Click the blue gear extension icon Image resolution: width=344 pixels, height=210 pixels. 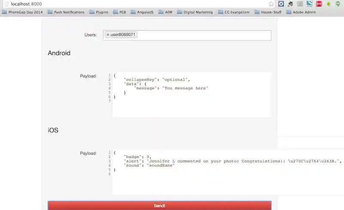pyautogui.click(x=281, y=4)
